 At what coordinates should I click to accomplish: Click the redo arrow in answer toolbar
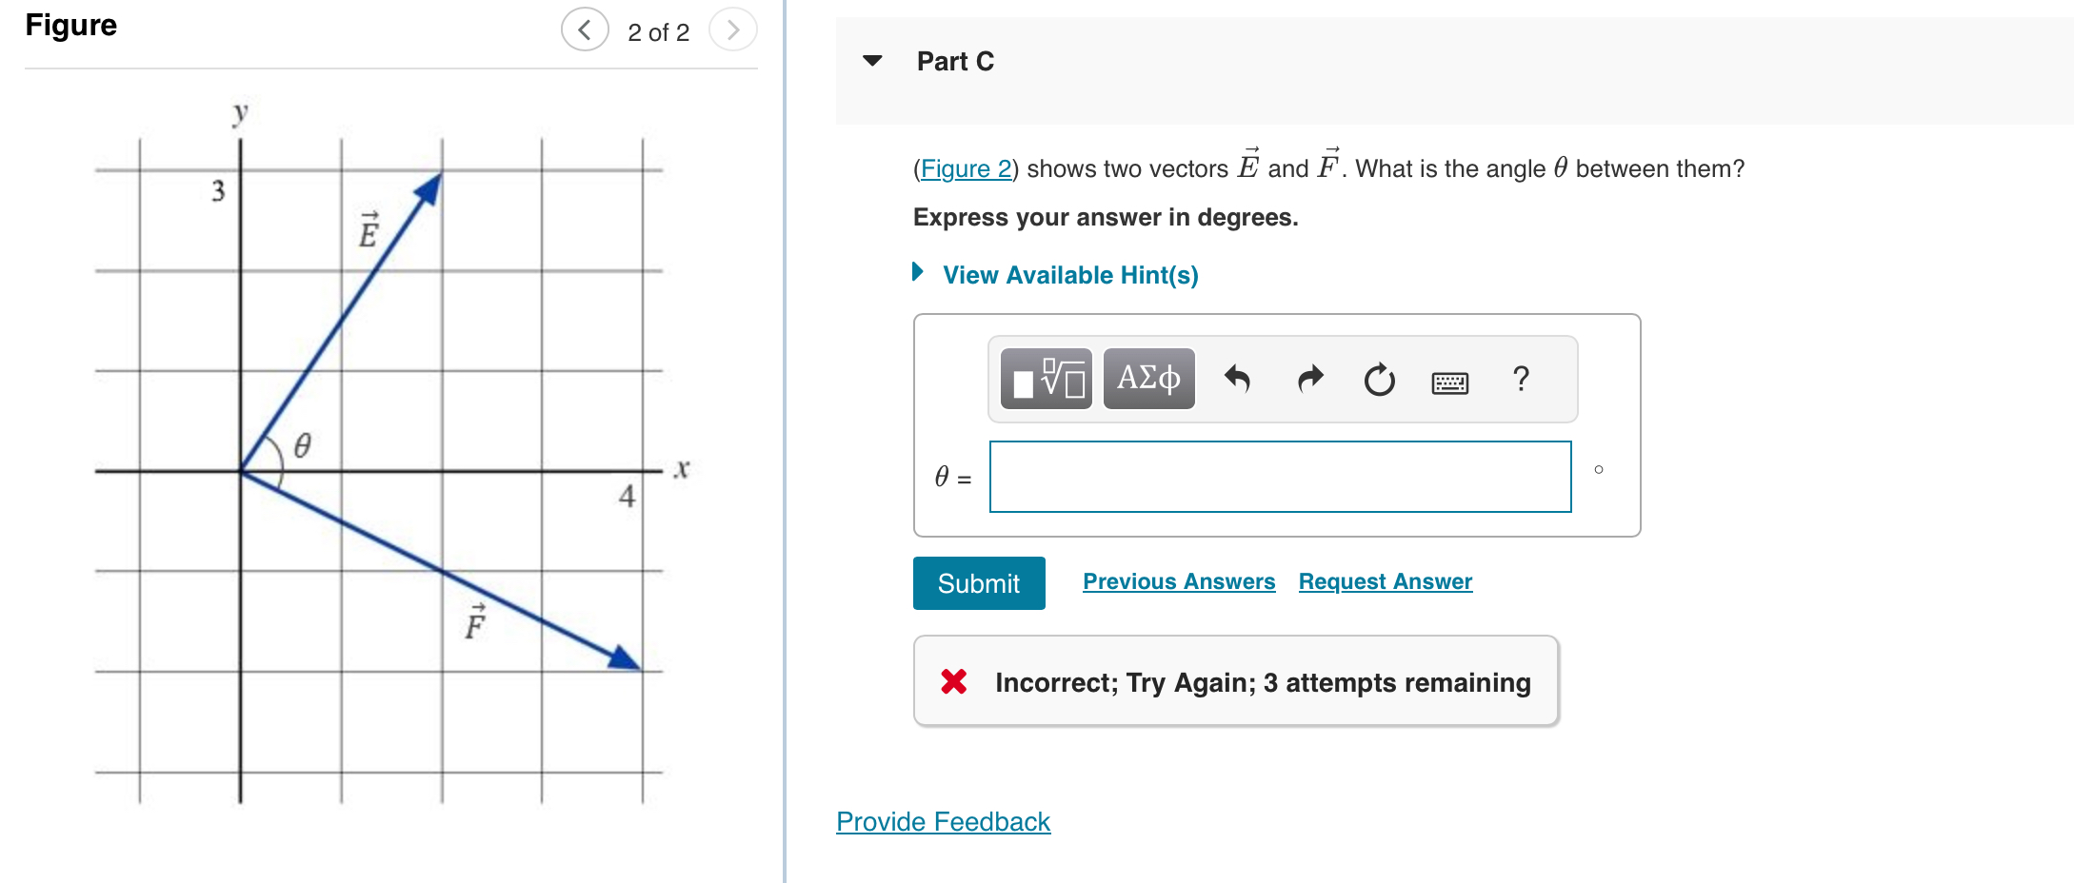(1308, 379)
